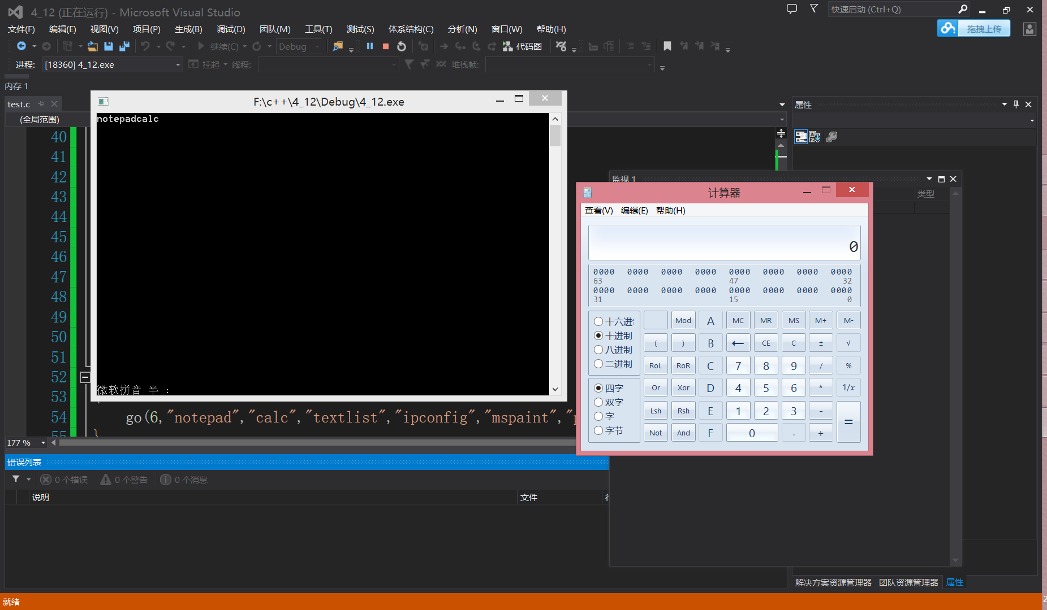Open the 生成(B) Build menu

[x=188, y=29]
